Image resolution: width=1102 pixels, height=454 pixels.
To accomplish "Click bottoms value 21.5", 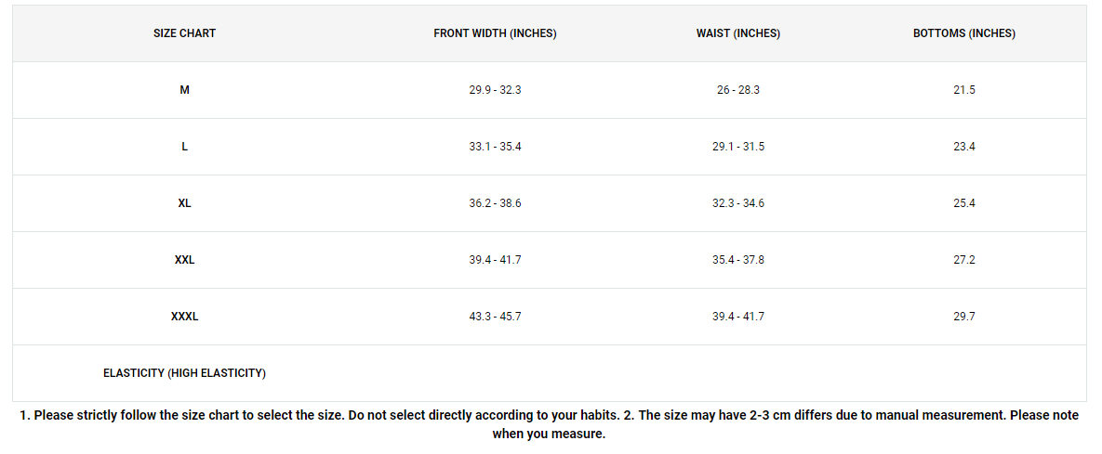I will (964, 90).
